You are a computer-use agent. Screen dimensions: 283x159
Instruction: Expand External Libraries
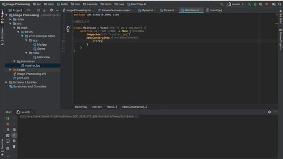pyautogui.click(x=7, y=82)
